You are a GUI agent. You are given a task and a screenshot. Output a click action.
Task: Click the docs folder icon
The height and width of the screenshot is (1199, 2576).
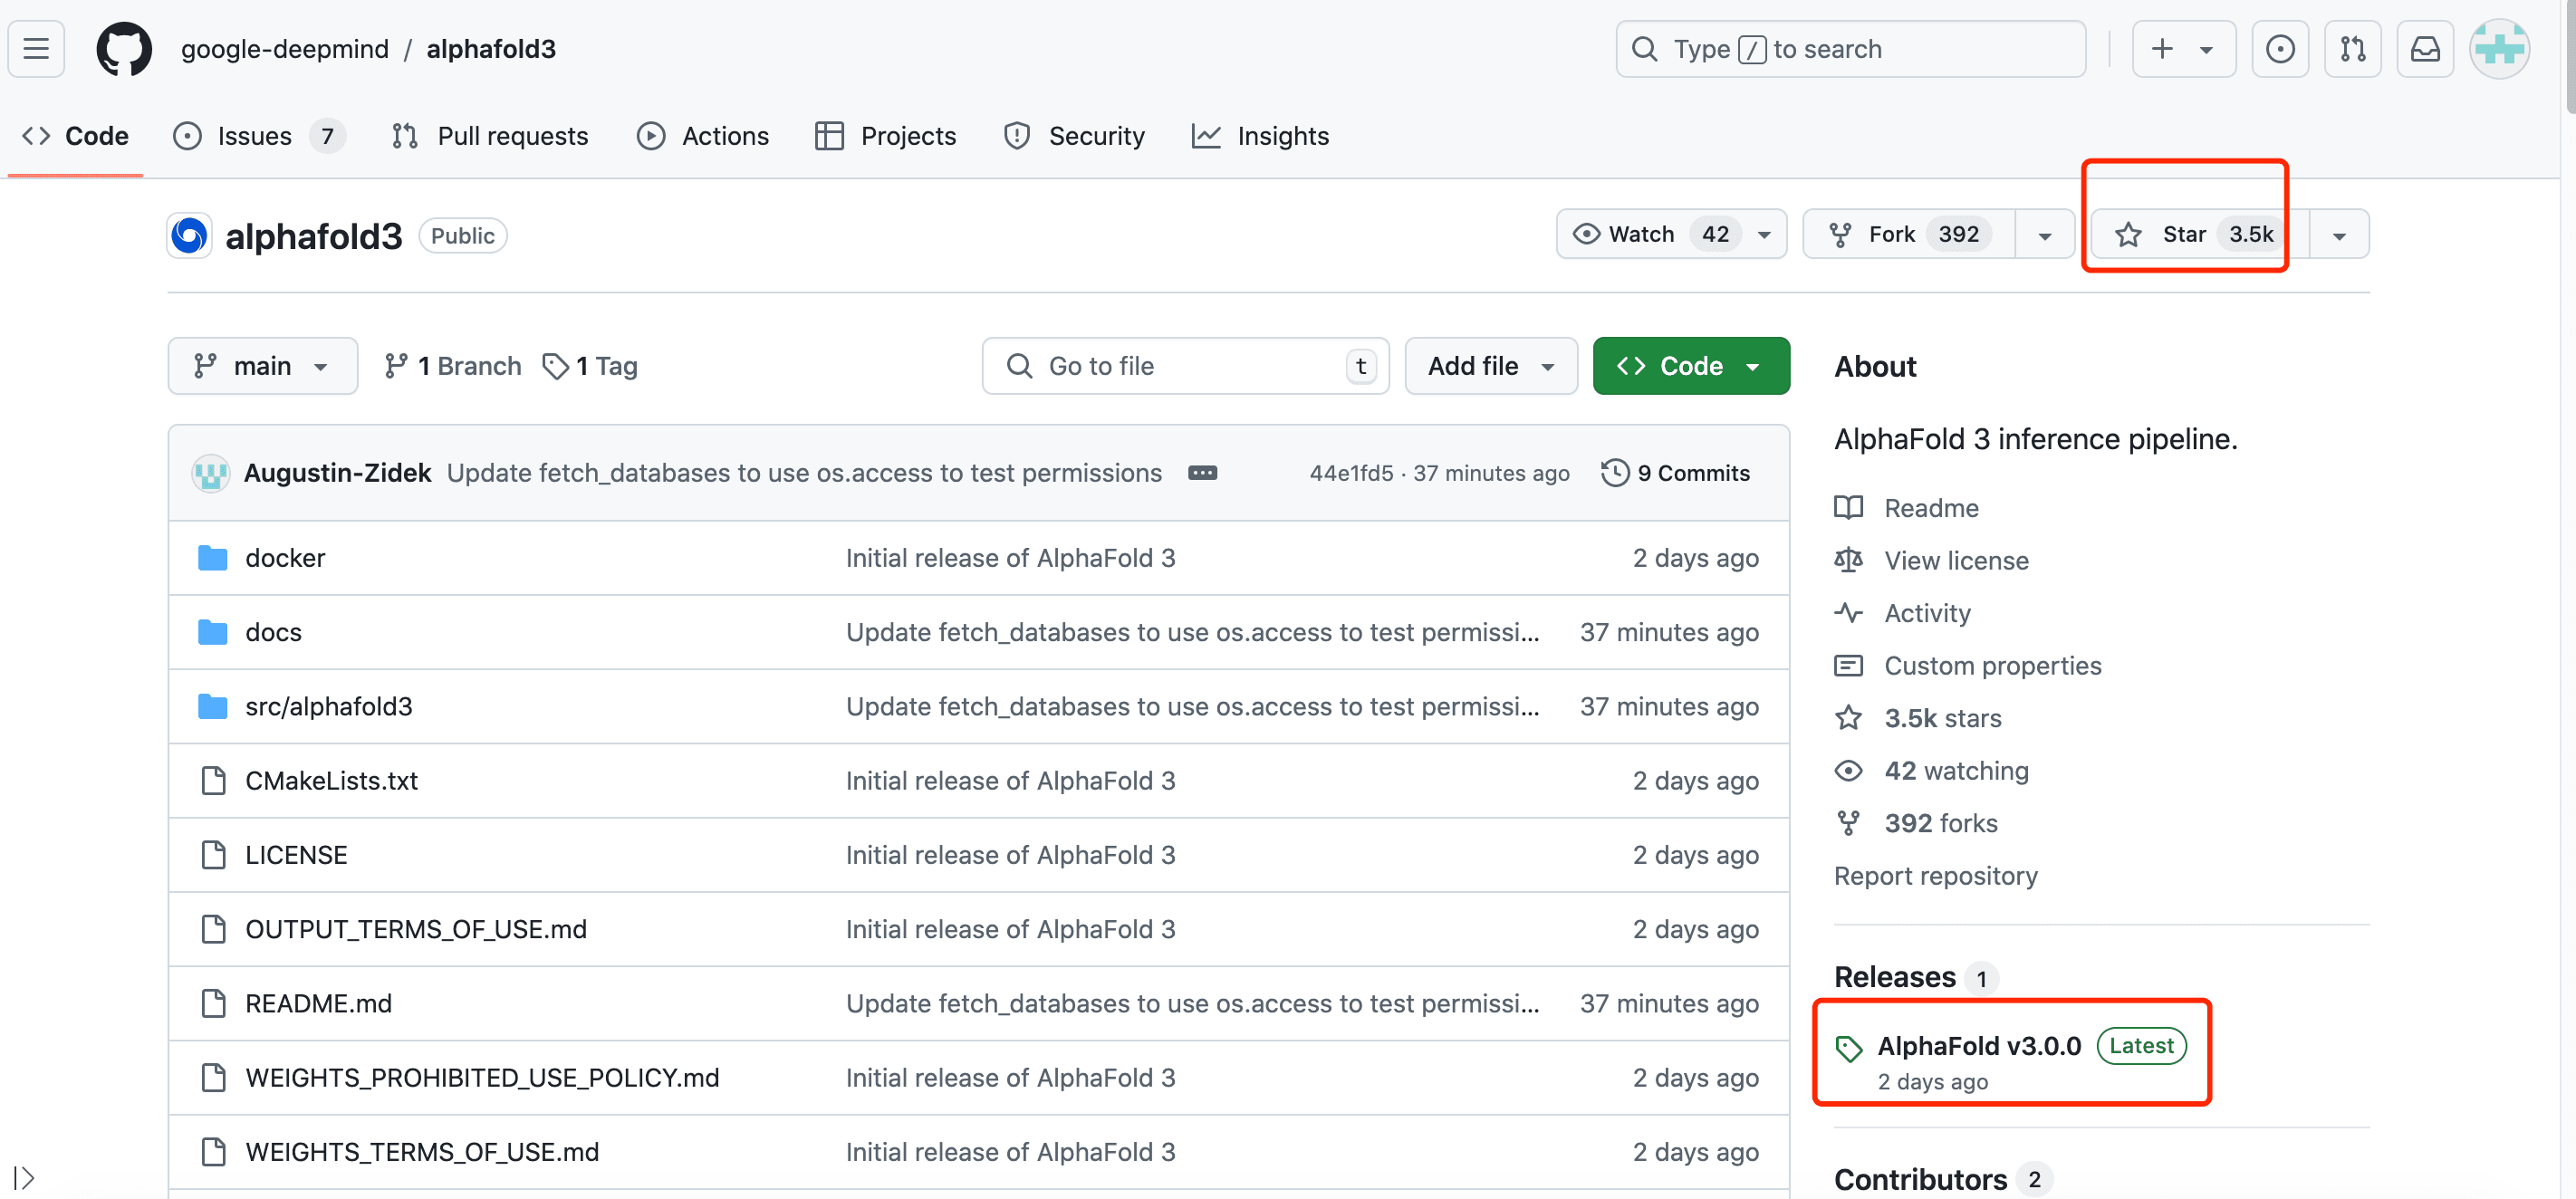[x=212, y=632]
